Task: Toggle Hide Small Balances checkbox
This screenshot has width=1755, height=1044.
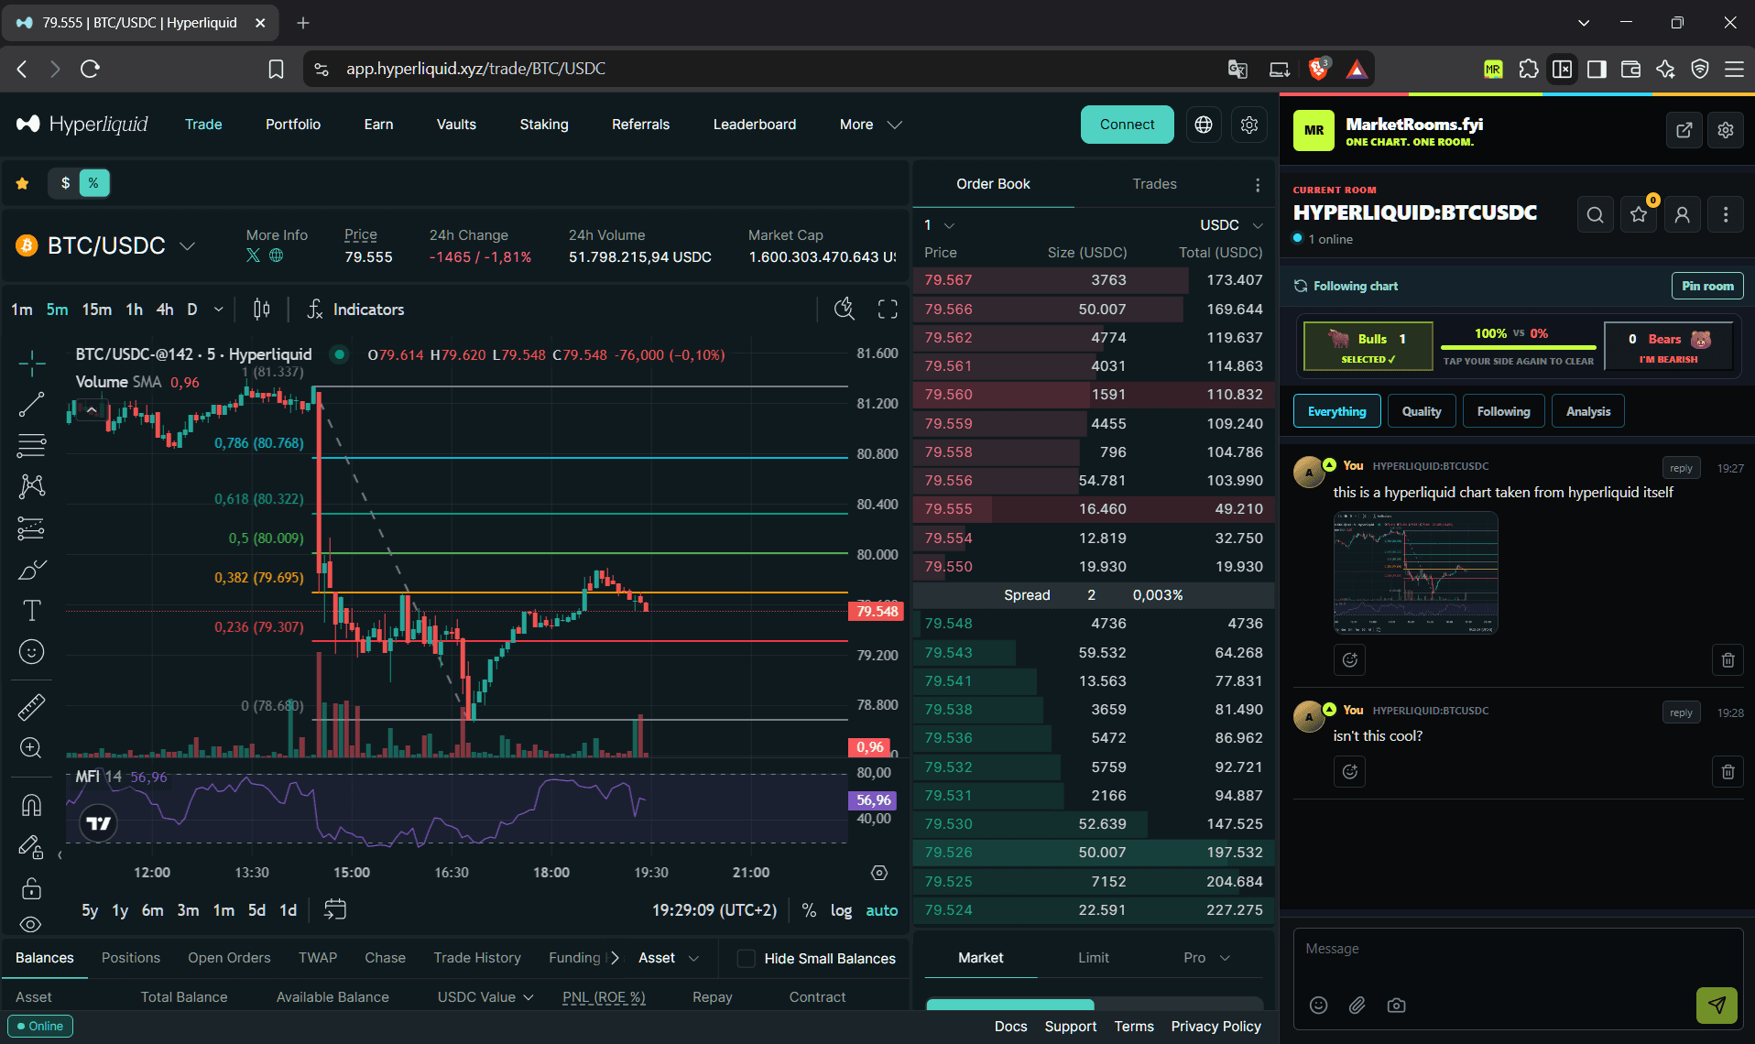Action: point(746,958)
